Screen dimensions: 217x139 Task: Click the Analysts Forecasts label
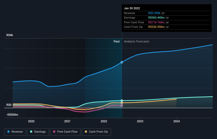(137, 42)
